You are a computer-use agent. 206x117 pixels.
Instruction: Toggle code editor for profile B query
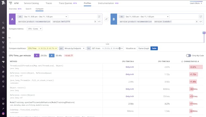(x=201, y=21)
